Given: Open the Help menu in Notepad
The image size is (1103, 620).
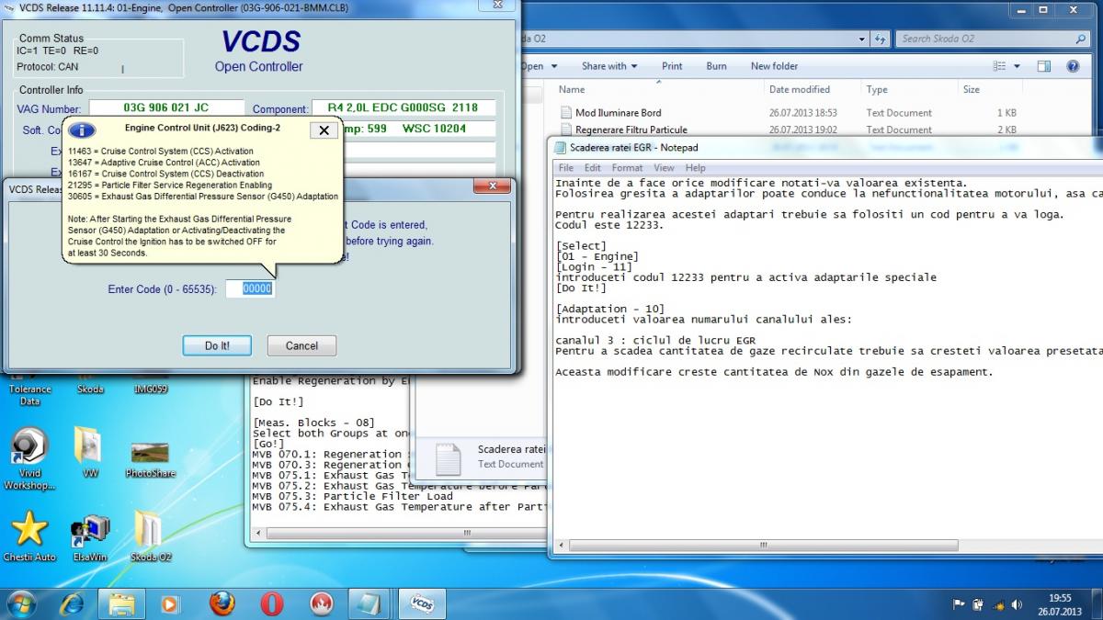Looking at the screenshot, I should [x=696, y=168].
